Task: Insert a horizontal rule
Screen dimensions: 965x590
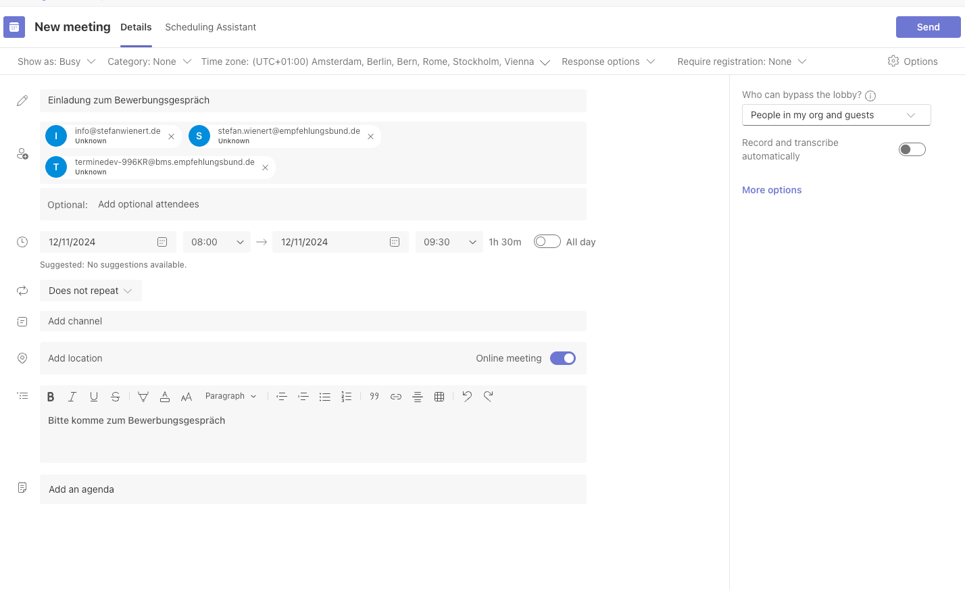Action: point(418,397)
